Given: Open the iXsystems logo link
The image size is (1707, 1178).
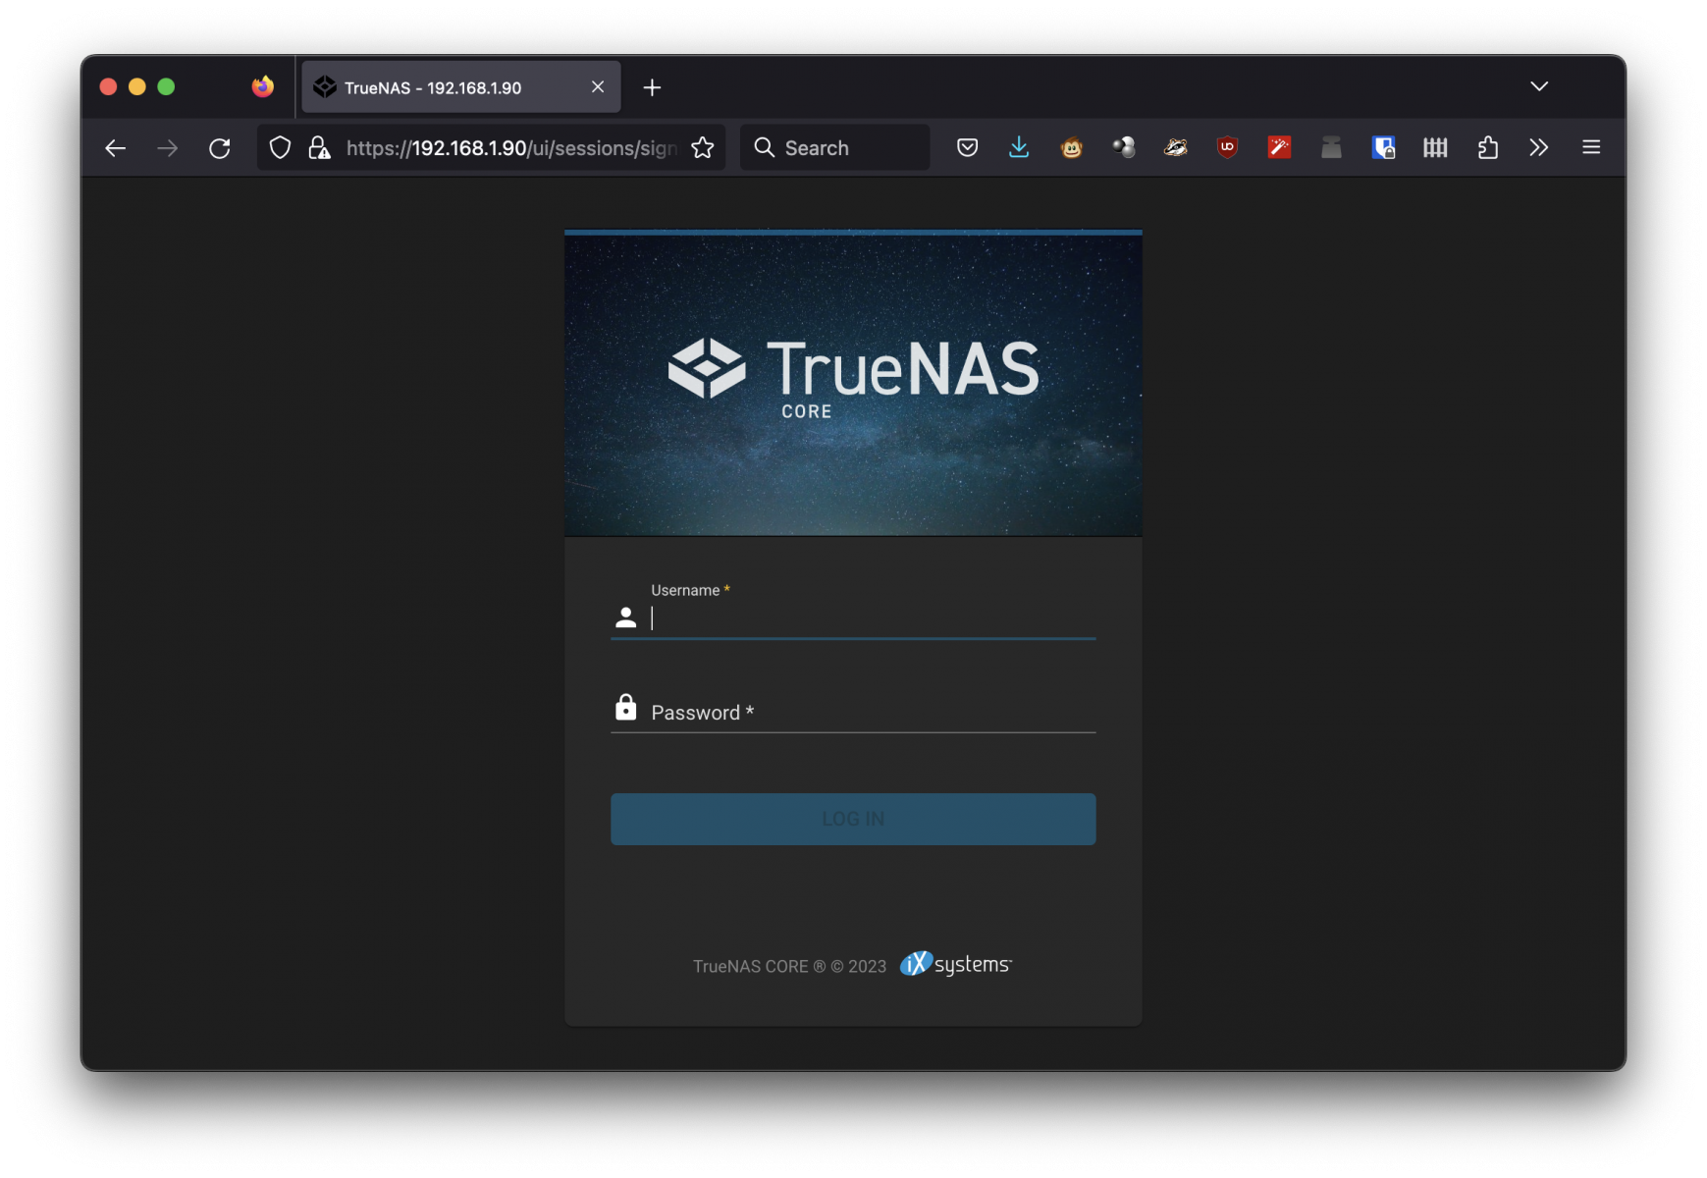Looking at the screenshot, I should [x=955, y=964].
